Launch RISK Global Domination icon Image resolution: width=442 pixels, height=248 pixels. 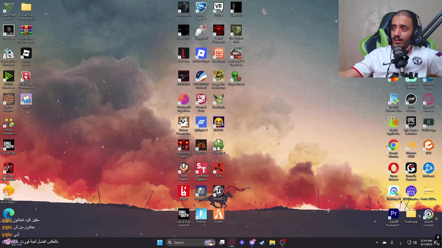click(26, 80)
